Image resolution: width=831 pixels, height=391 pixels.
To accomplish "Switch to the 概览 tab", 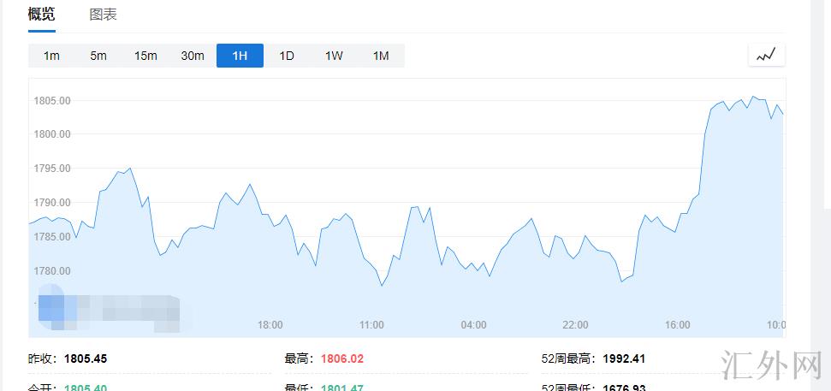I will click(x=41, y=15).
